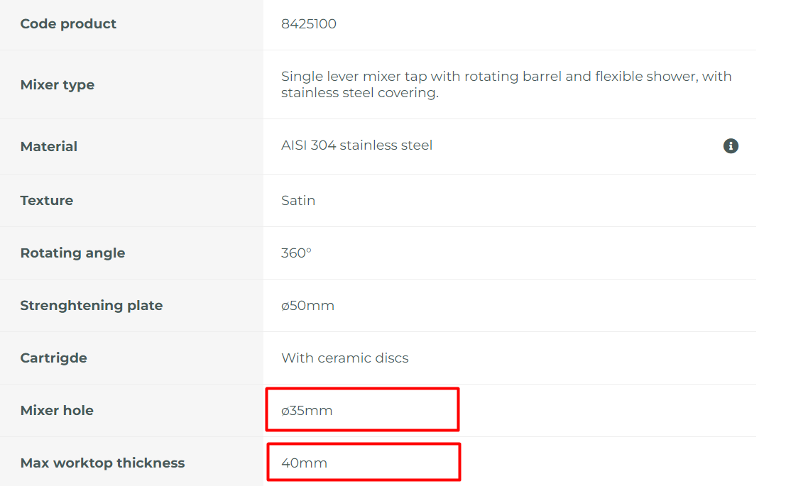The image size is (808, 486).
Task: Click the Cartrigde label
Action: click(53, 358)
